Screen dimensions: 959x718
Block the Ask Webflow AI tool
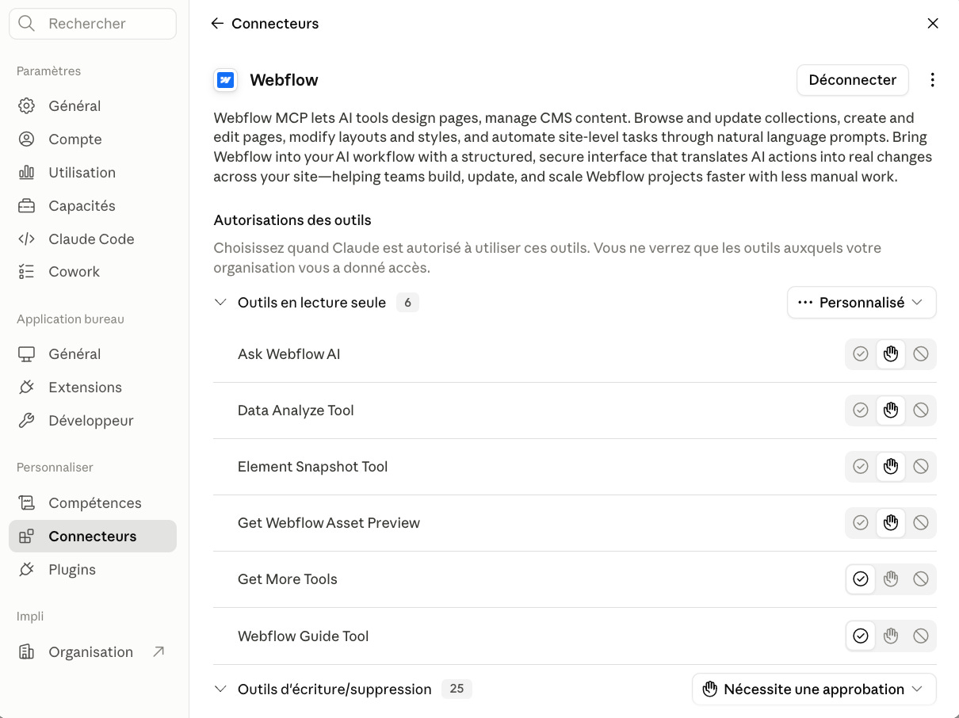921,354
